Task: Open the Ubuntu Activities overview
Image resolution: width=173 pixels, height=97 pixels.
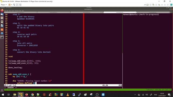Action: 3,8
